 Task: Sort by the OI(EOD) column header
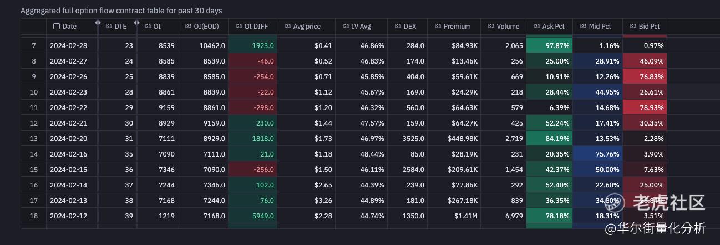pyautogui.click(x=202, y=27)
